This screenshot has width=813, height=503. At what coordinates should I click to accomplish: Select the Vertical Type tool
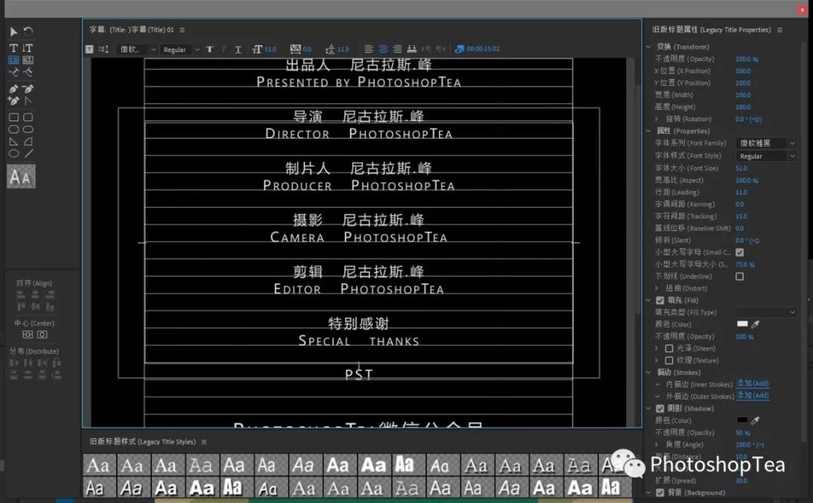[x=28, y=47]
